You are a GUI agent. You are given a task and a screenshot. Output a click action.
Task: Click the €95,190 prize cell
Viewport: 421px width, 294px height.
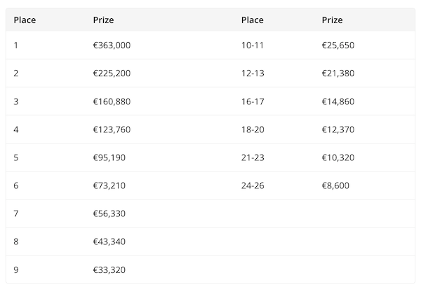point(109,157)
